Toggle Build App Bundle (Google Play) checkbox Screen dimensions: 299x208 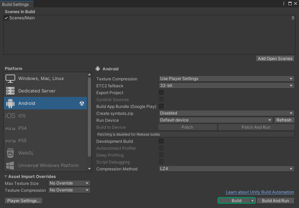point(161,107)
